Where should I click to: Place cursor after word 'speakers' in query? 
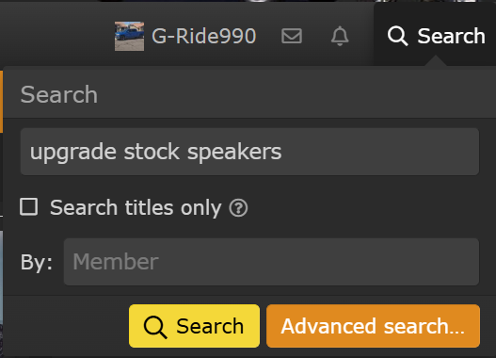pos(281,152)
